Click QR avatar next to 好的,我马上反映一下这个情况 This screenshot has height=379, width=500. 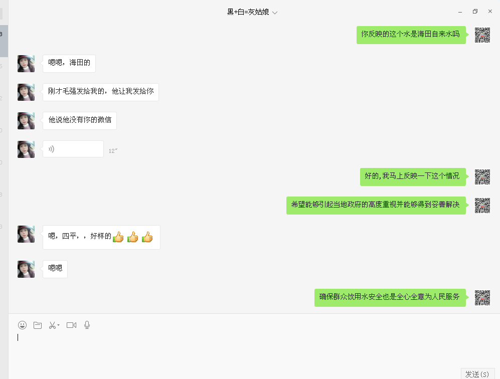[482, 177]
